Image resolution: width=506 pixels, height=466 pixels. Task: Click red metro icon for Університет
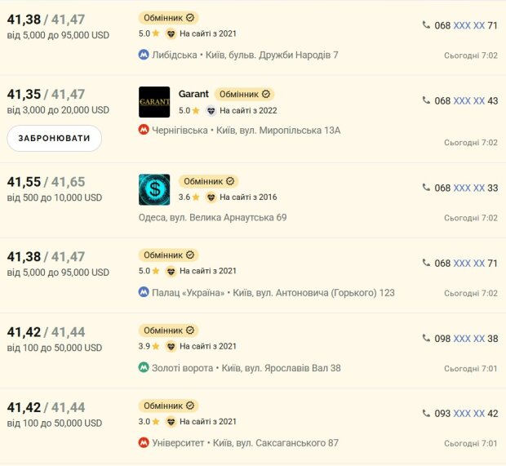click(144, 442)
